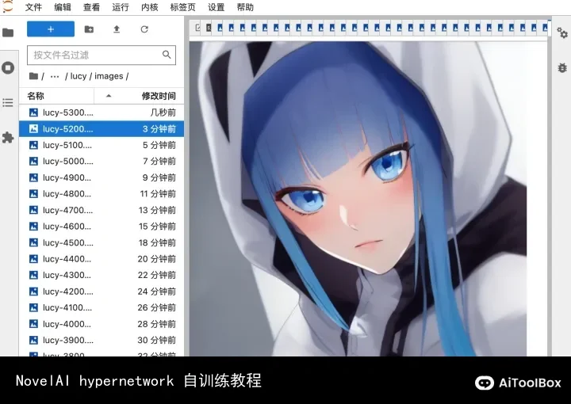The image size is (571, 404).
Task: Select file lucy-4900 in the list
Action: pos(102,177)
